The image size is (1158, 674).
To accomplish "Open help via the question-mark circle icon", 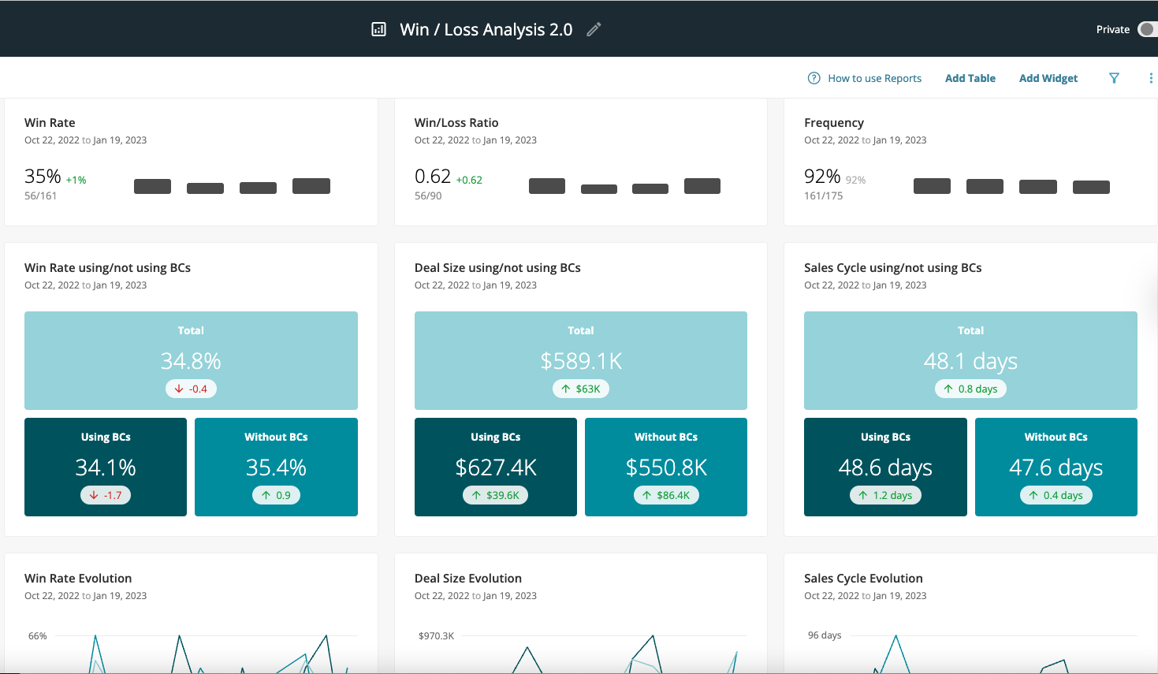I will (x=813, y=78).
